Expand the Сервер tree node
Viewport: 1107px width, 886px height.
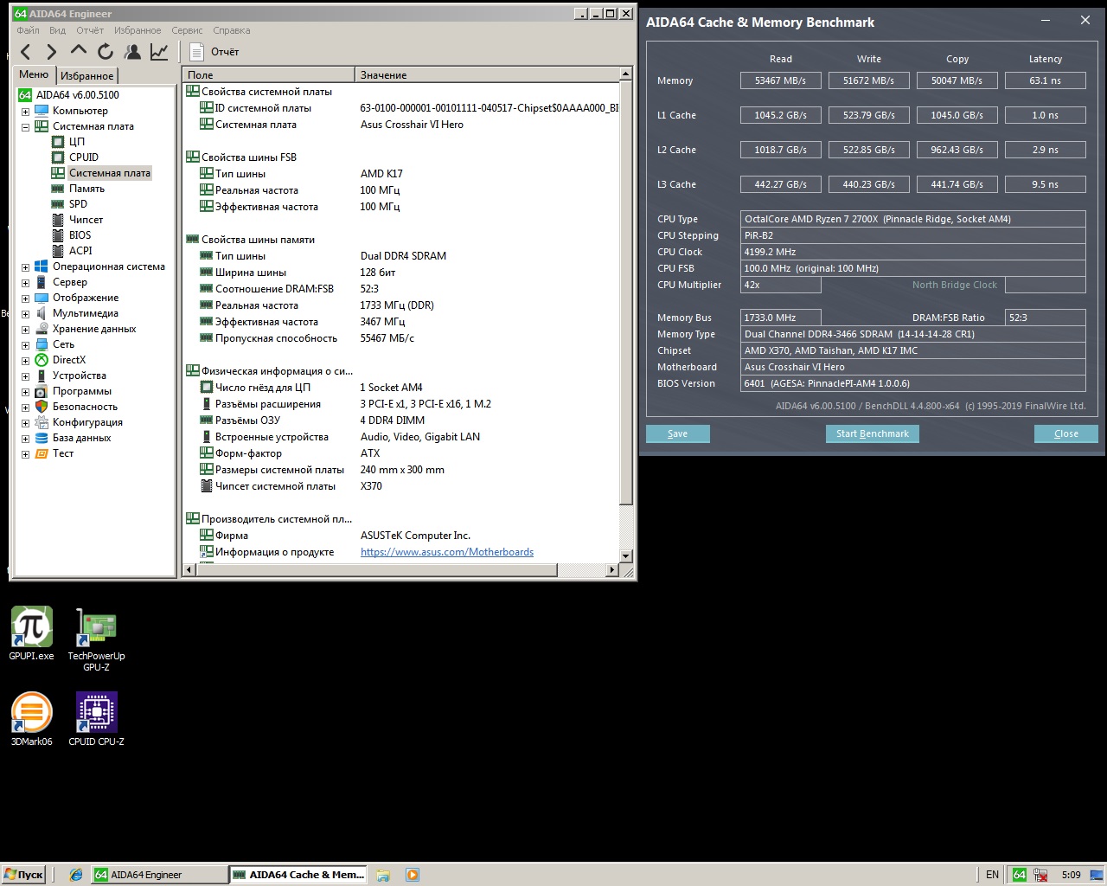(x=25, y=283)
